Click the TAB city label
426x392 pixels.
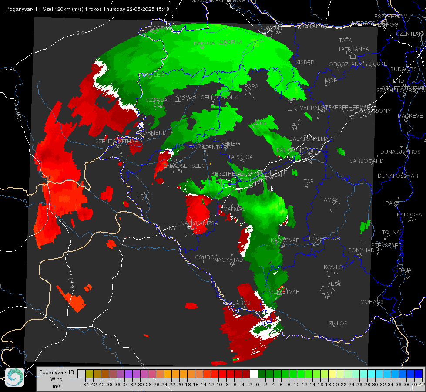[309, 182]
